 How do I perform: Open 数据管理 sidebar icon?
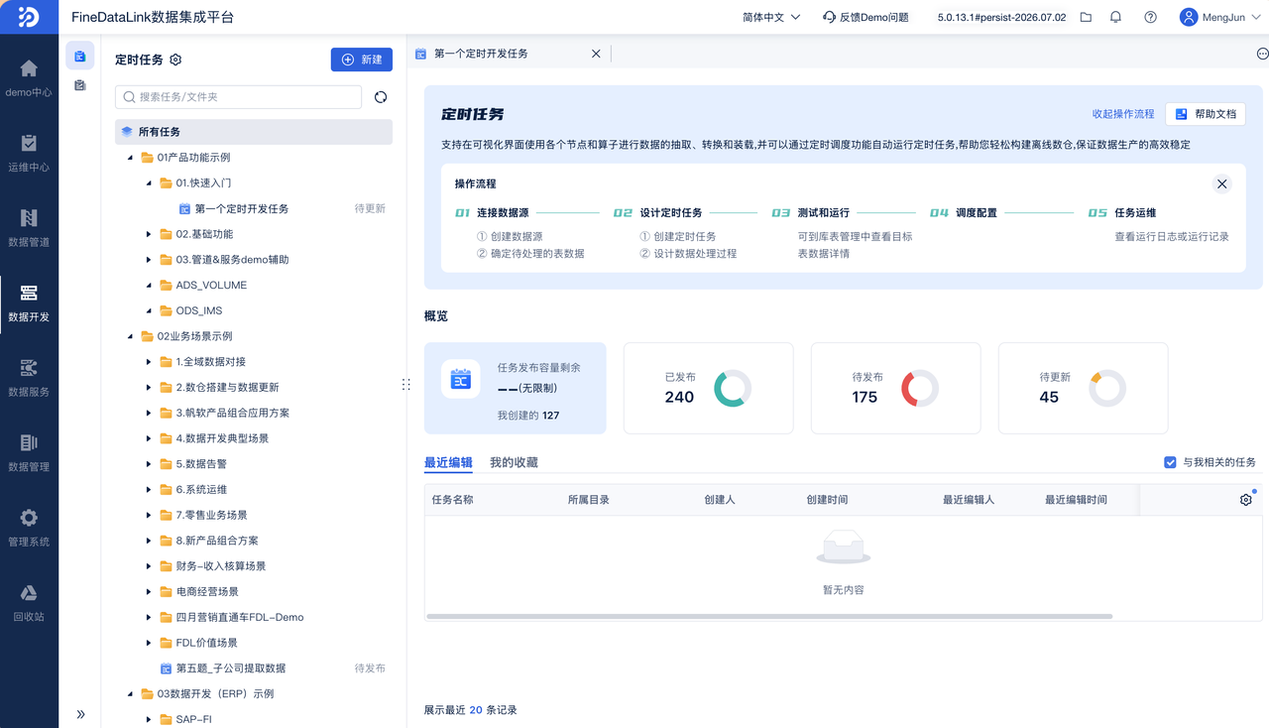coord(29,452)
